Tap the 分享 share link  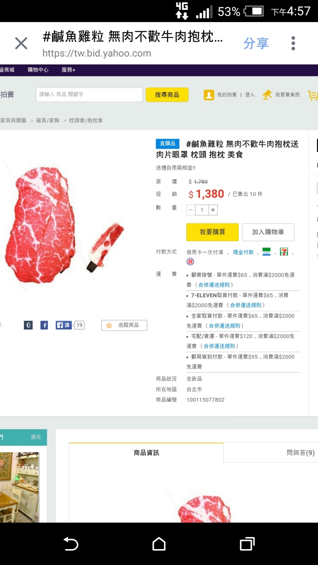pyautogui.click(x=256, y=43)
